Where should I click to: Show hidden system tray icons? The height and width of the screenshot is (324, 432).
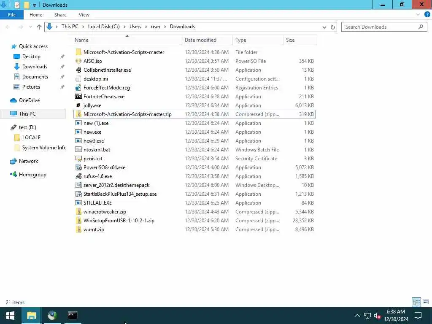click(x=357, y=316)
